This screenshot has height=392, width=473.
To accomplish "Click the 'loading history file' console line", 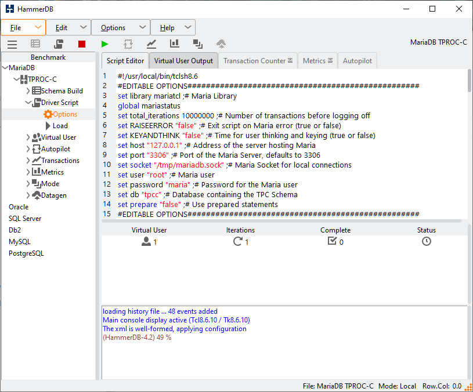I will [160, 311].
